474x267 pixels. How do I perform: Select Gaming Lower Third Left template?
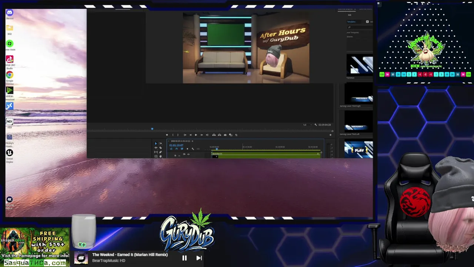point(358,122)
